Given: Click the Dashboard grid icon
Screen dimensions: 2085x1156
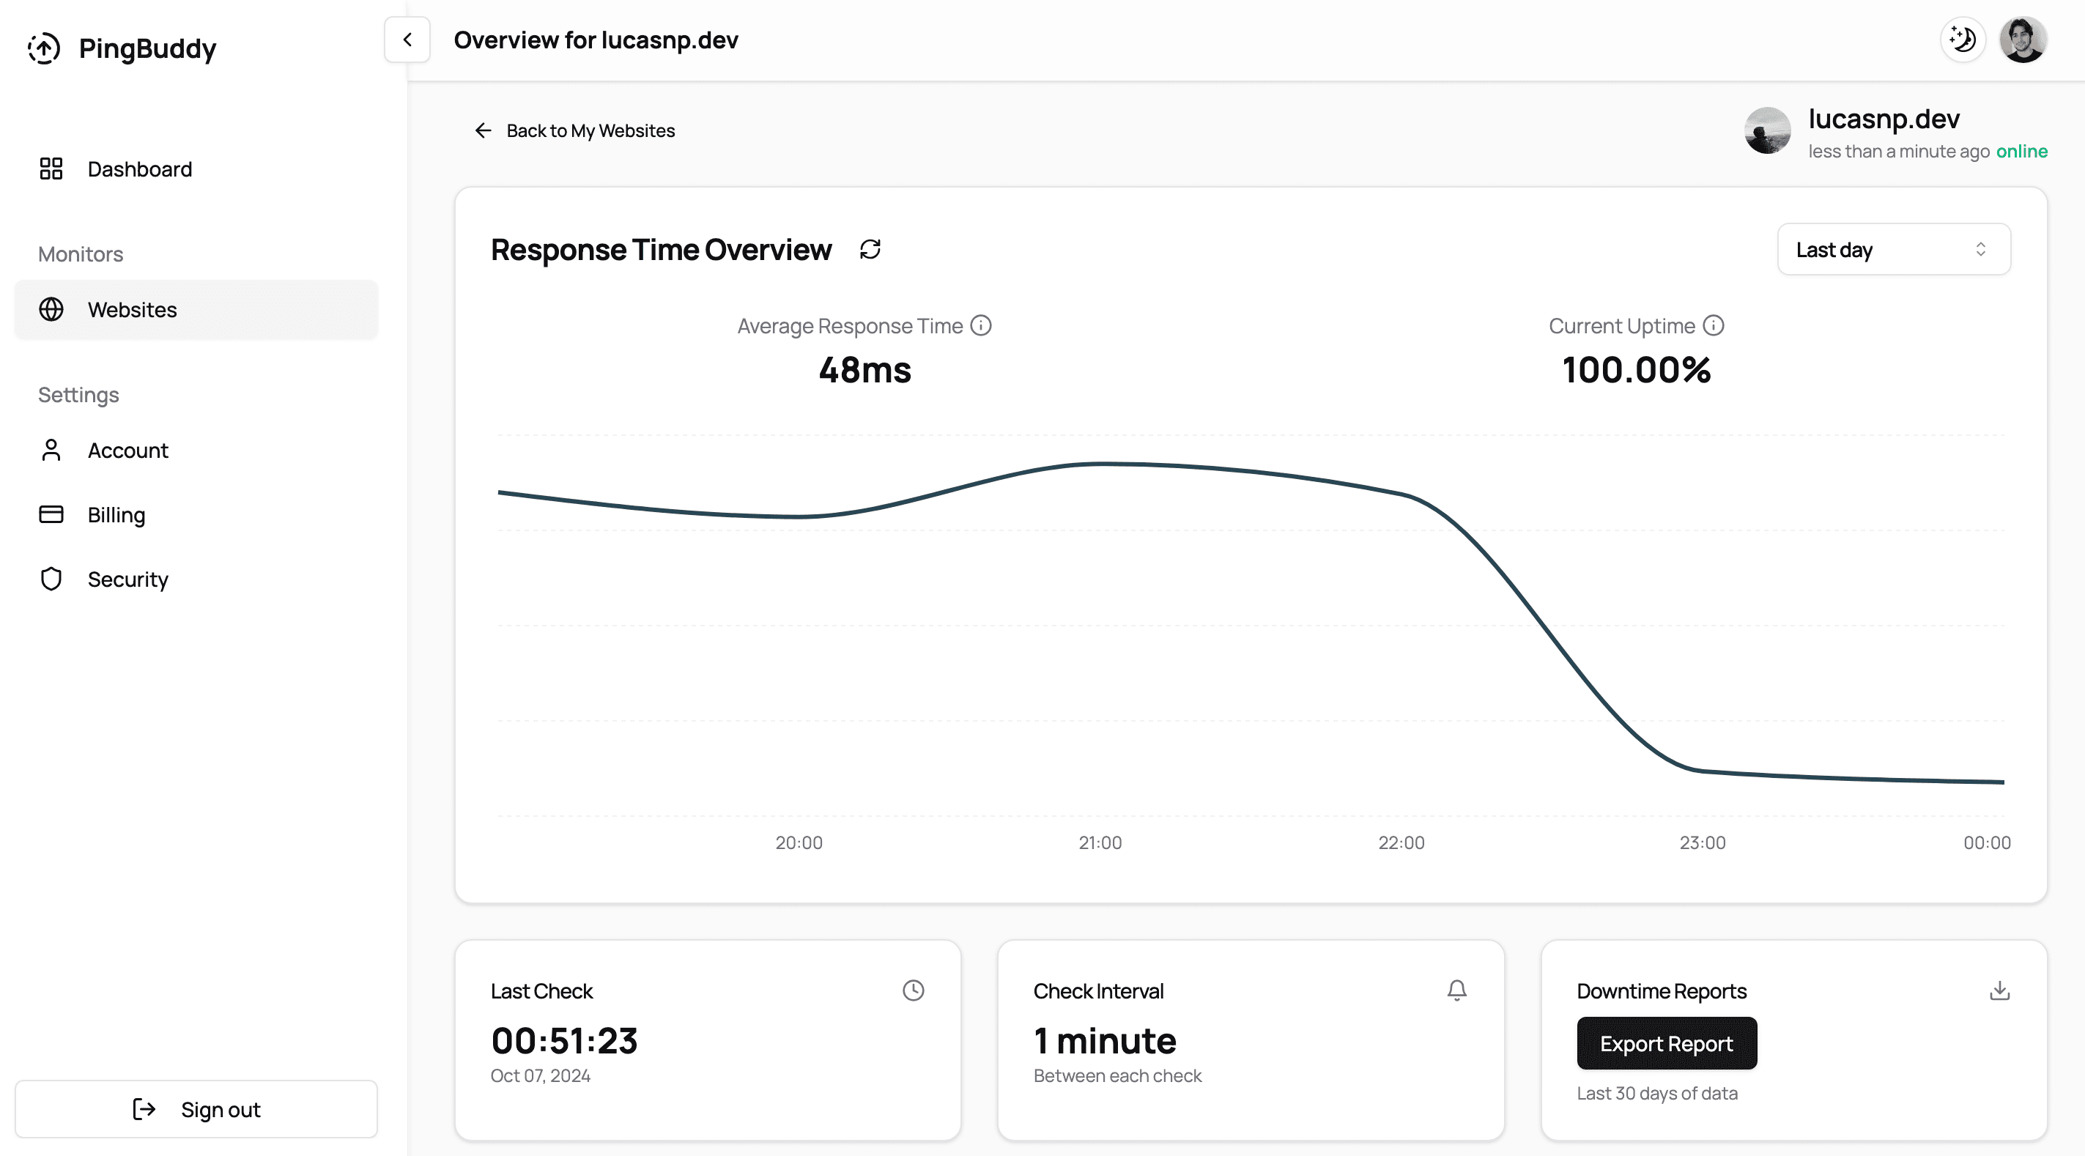Looking at the screenshot, I should [x=51, y=168].
